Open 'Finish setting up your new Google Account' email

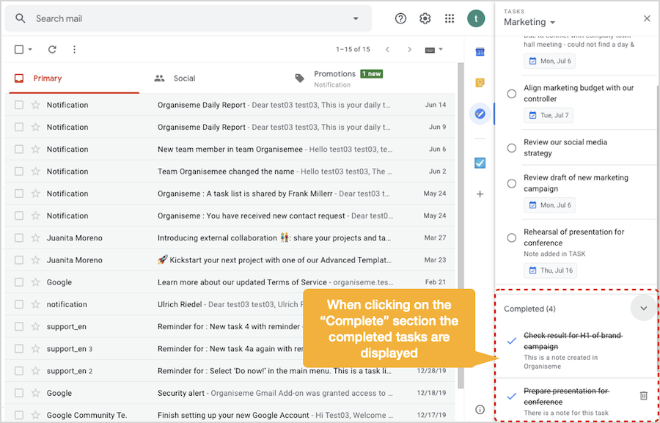tap(230, 415)
